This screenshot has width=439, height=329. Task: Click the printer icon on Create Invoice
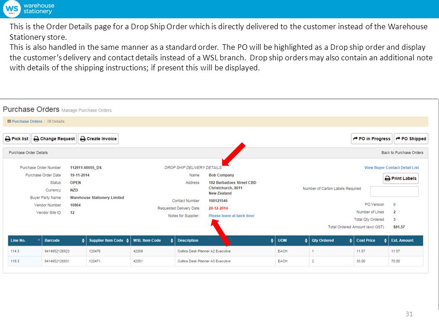point(83,139)
